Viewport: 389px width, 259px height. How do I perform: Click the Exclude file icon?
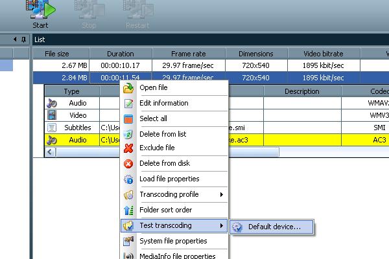[x=128, y=148]
